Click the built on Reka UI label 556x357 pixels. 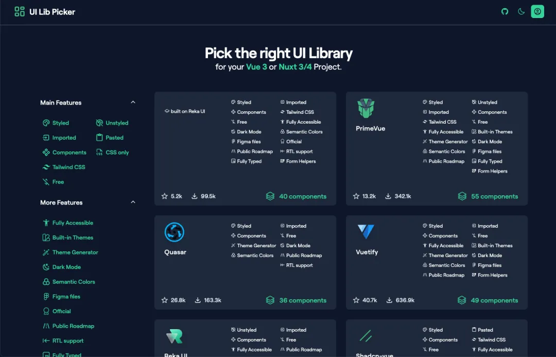click(x=185, y=111)
